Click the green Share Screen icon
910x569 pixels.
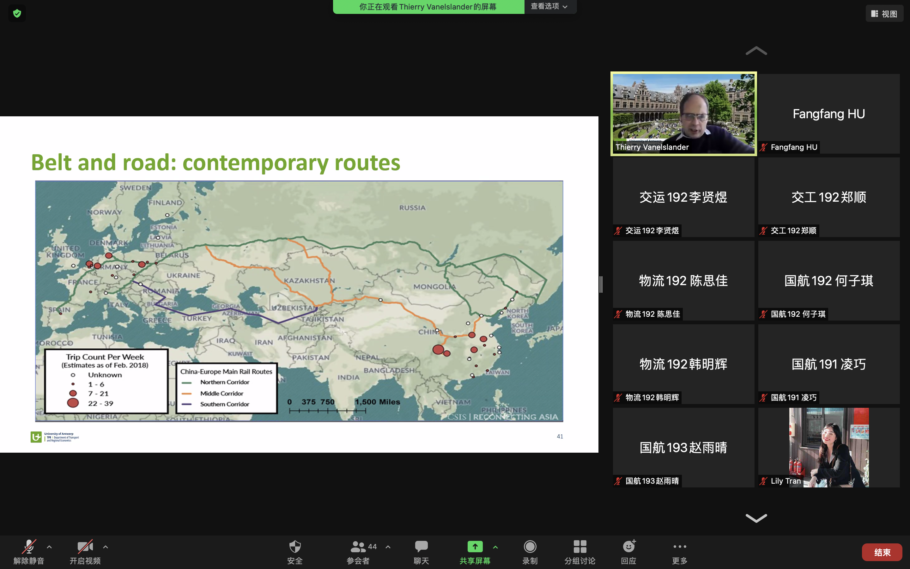pyautogui.click(x=475, y=547)
